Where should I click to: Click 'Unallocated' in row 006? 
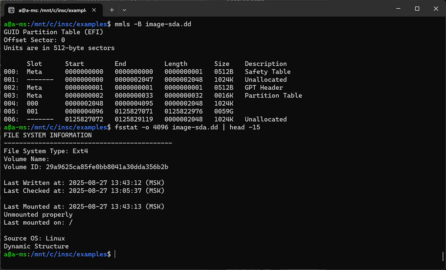266,119
